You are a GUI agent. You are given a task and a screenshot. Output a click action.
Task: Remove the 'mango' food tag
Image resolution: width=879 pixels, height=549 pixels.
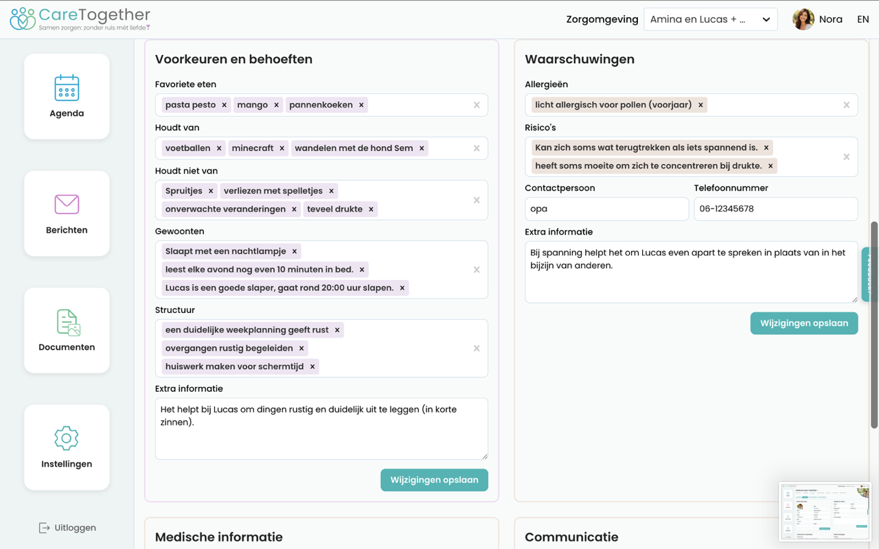[276, 105]
